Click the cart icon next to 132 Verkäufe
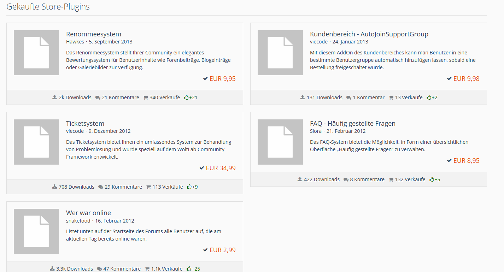The height and width of the screenshot is (272, 504). pyautogui.click(x=391, y=179)
